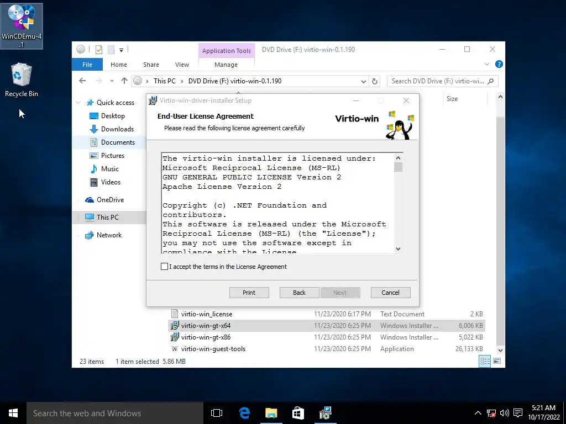Click the virtio-win-gt-x86 file icon

pyautogui.click(x=175, y=337)
